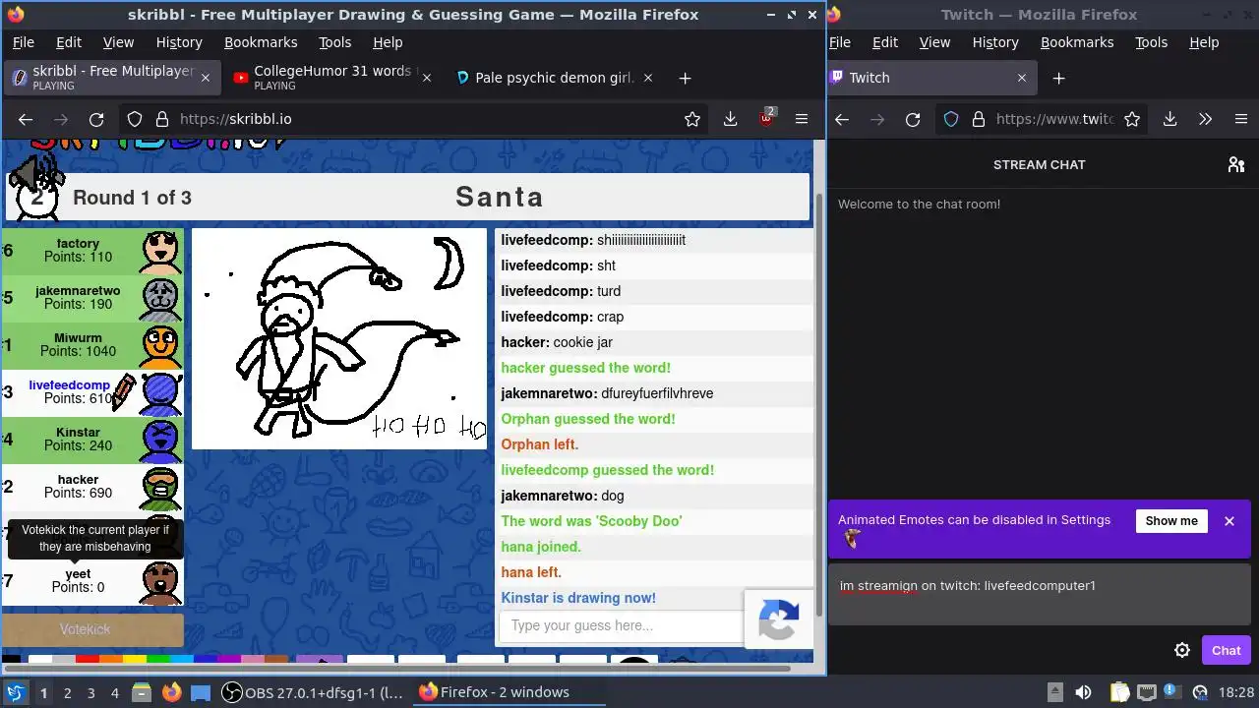
Task: Launch Firefox from the taskbar quick launcher
Action: click(171, 692)
